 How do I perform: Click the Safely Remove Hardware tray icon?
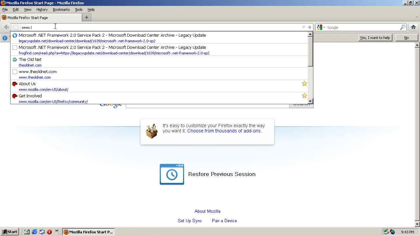coord(386,232)
